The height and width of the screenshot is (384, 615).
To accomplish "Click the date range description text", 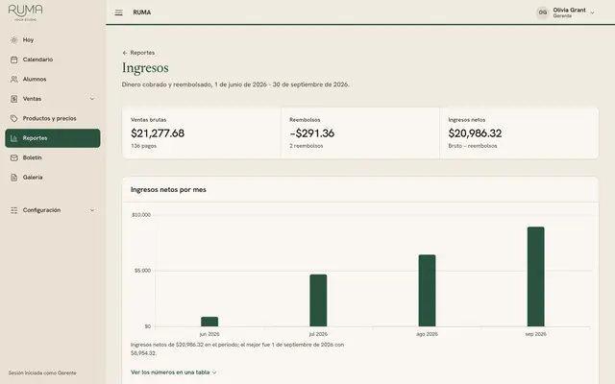I will click(235, 84).
